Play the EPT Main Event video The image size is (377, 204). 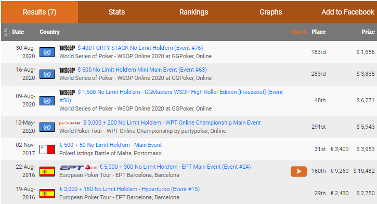(298, 171)
